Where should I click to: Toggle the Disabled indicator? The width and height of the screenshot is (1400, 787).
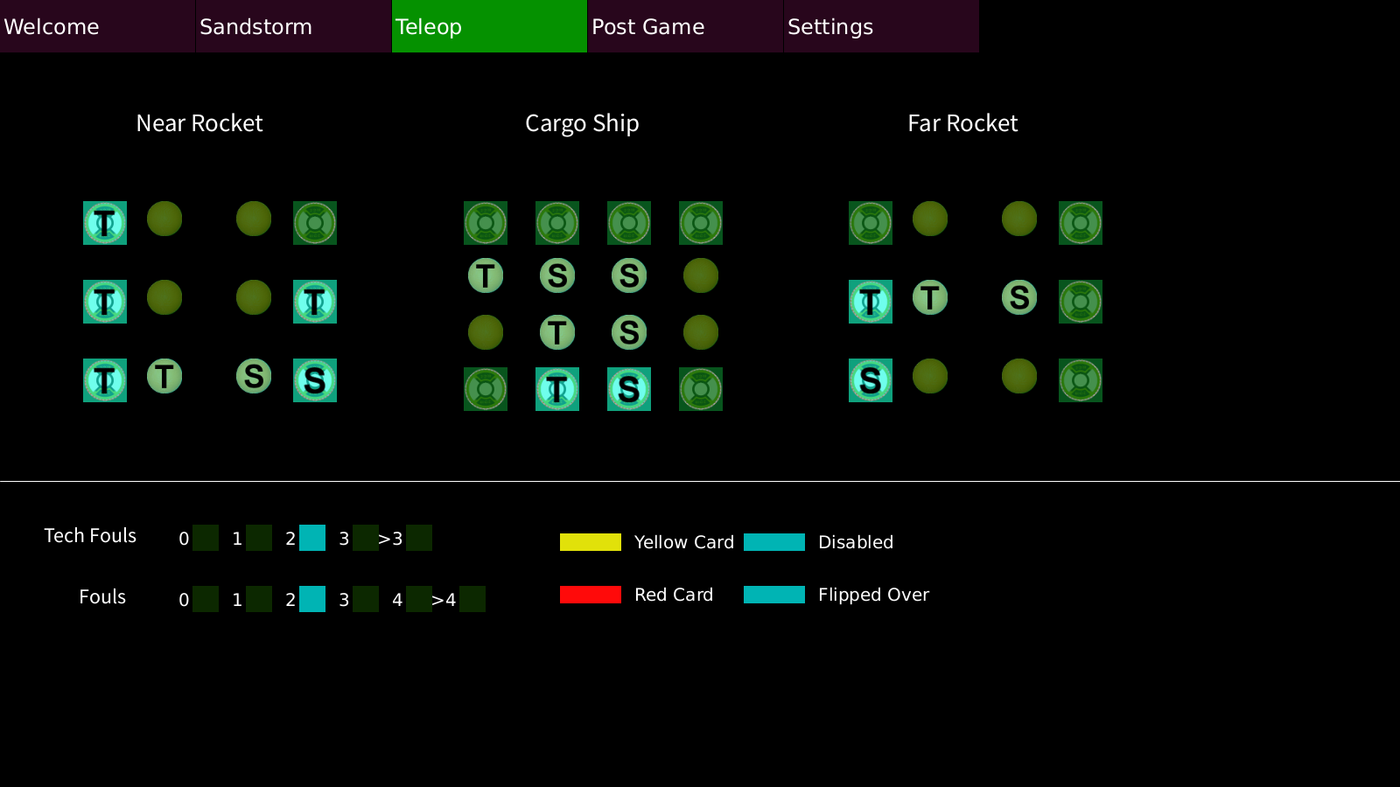coord(774,542)
